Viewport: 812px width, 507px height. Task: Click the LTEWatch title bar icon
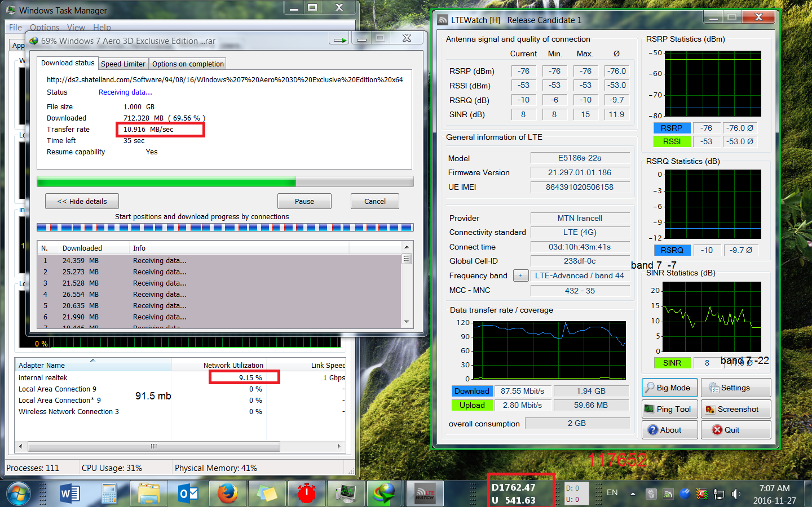coord(443,20)
